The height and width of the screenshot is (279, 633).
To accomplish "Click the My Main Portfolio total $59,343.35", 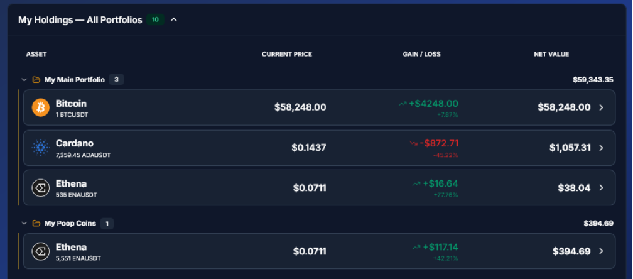I will pyautogui.click(x=593, y=80).
